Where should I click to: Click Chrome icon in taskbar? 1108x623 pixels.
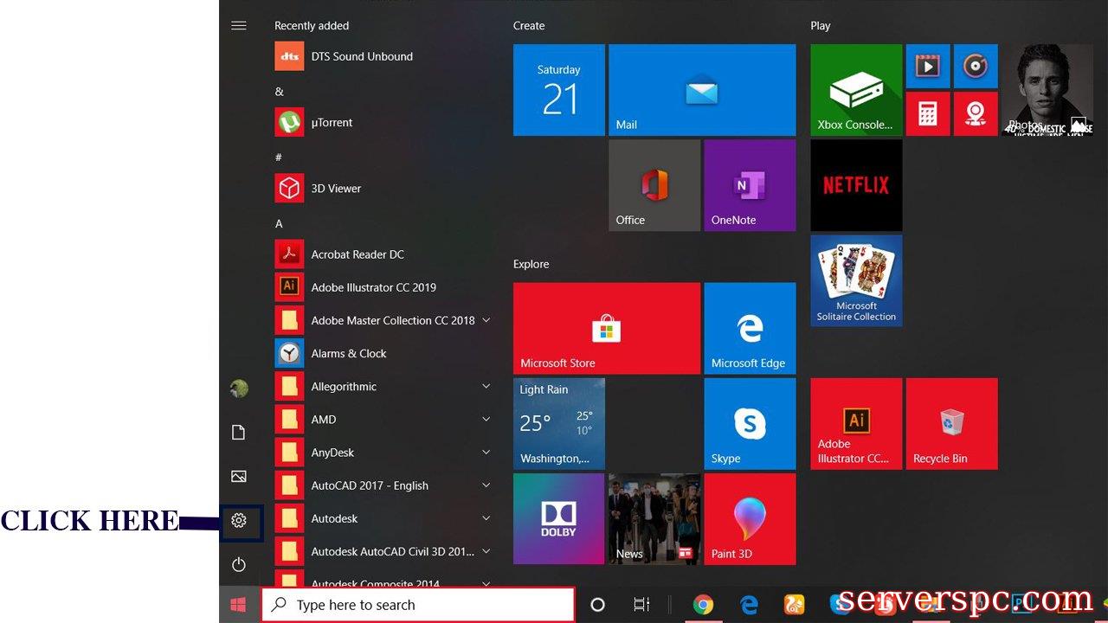pos(703,605)
